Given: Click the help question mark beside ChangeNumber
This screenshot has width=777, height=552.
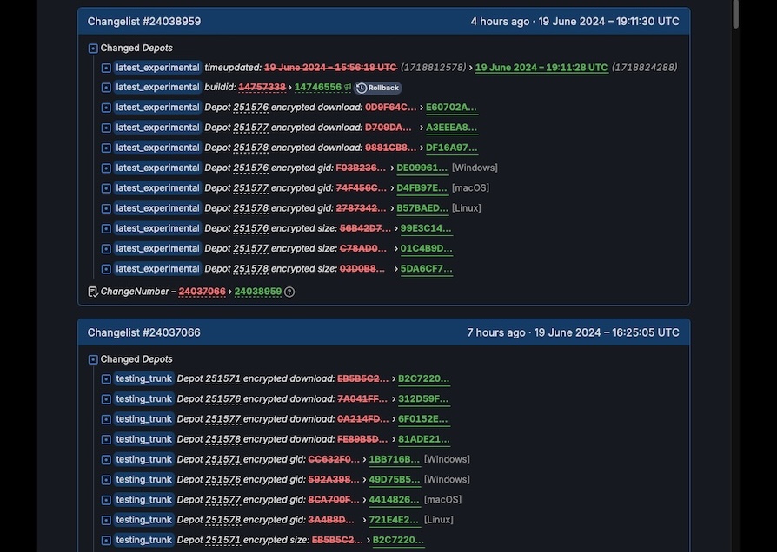Looking at the screenshot, I should coord(289,292).
